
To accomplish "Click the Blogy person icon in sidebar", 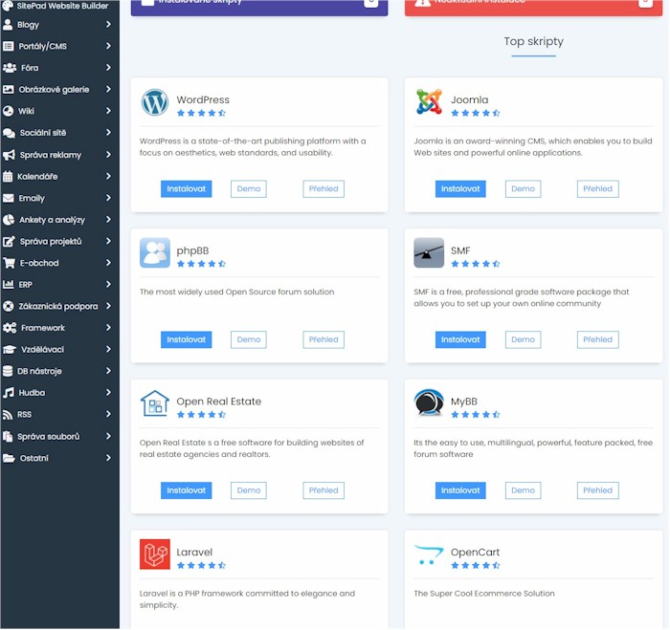I will click(8, 25).
